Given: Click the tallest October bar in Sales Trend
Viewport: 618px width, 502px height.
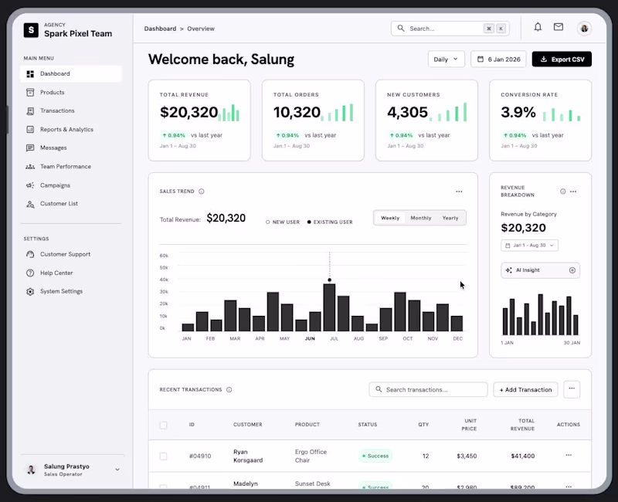Looking at the screenshot, I should pos(400,311).
